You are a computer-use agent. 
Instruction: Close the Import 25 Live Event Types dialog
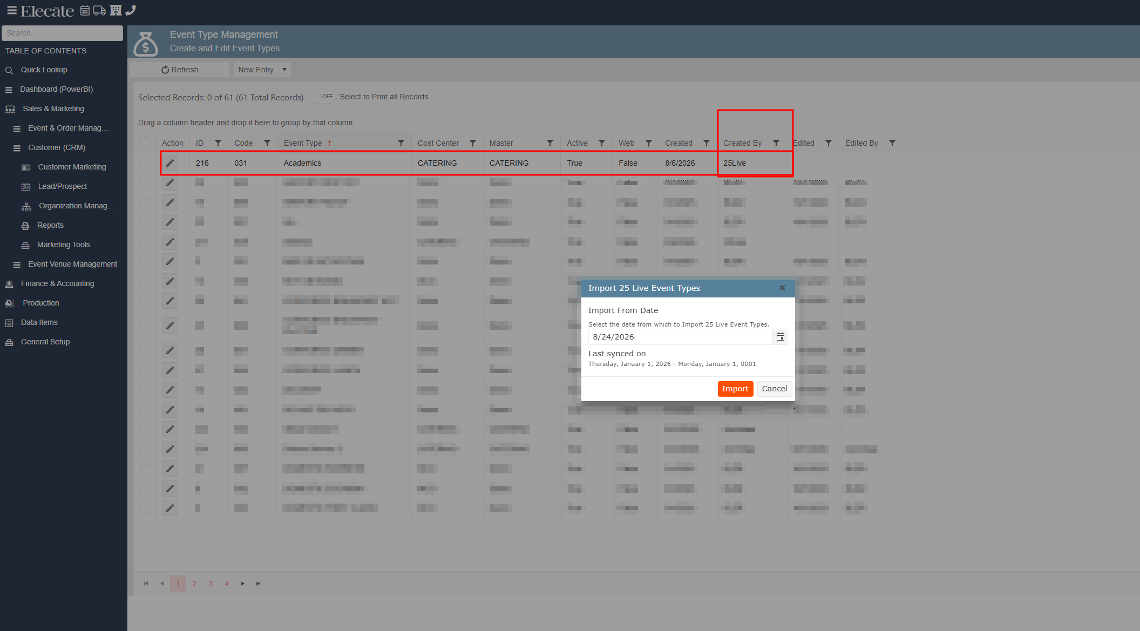coord(782,288)
